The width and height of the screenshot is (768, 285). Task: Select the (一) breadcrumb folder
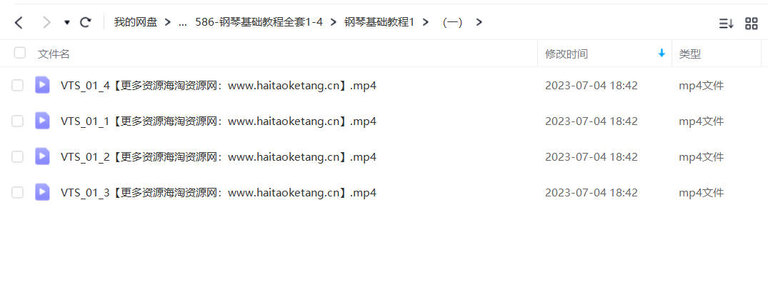tap(452, 22)
